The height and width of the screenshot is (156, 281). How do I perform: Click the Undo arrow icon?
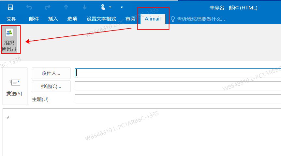pyautogui.click(x=29, y=7)
